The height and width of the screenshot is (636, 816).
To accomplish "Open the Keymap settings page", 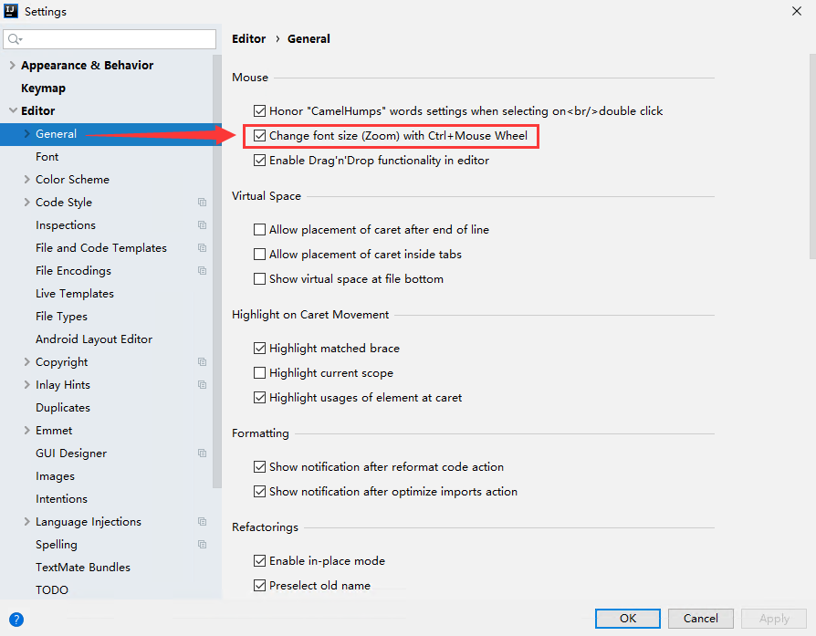I will (x=43, y=89).
